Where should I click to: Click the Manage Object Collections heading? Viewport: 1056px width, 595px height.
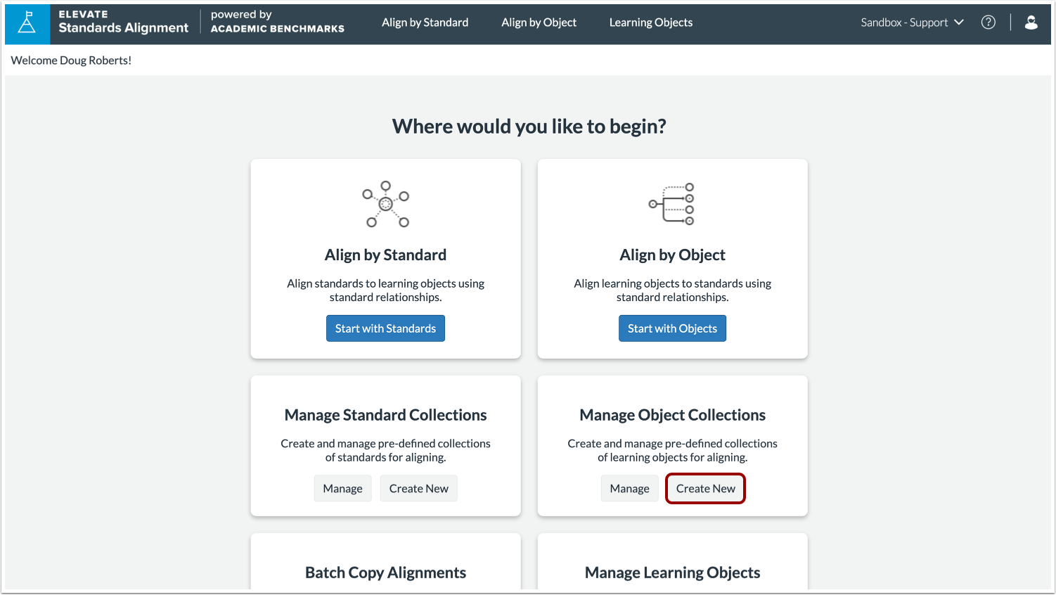[x=672, y=415]
